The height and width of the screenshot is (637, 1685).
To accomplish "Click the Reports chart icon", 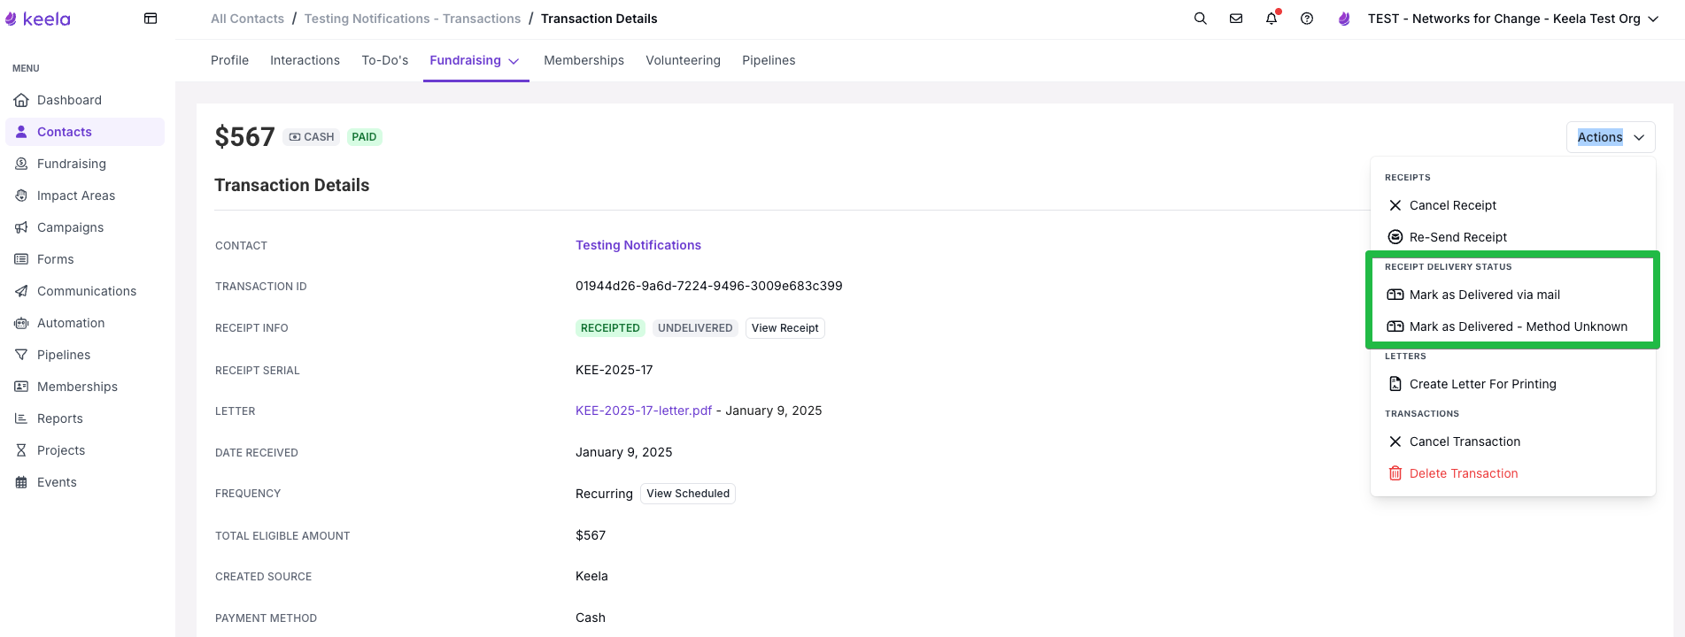I will pos(21,418).
